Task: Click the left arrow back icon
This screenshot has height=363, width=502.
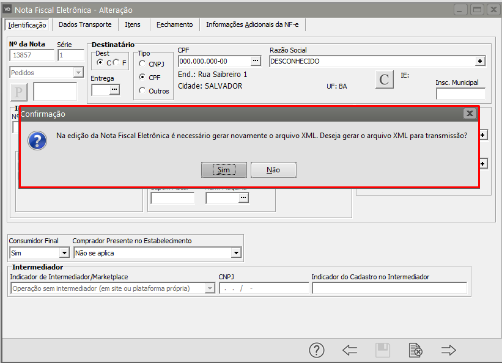Action: [x=350, y=350]
